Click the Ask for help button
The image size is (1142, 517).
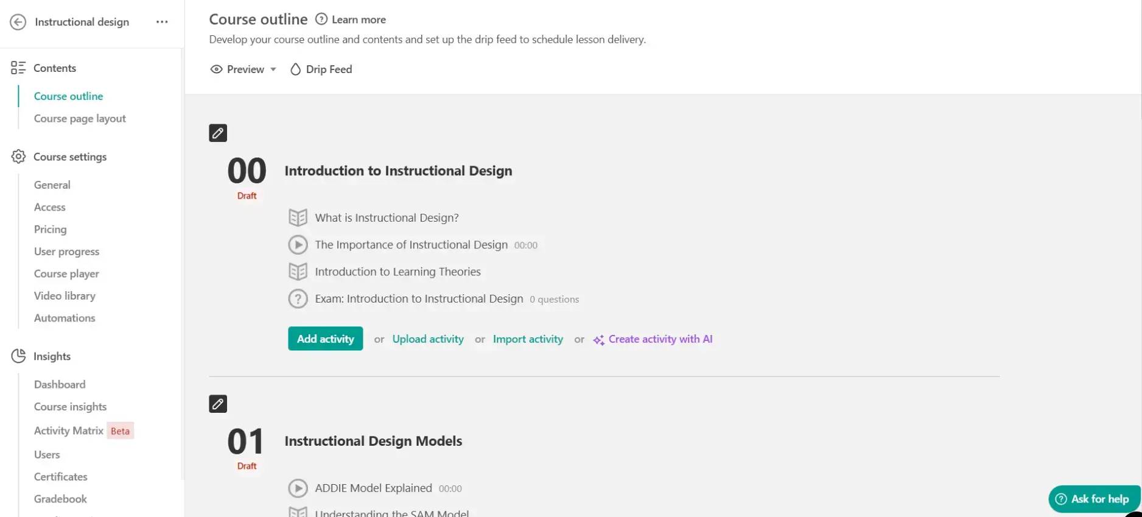pyautogui.click(x=1094, y=499)
